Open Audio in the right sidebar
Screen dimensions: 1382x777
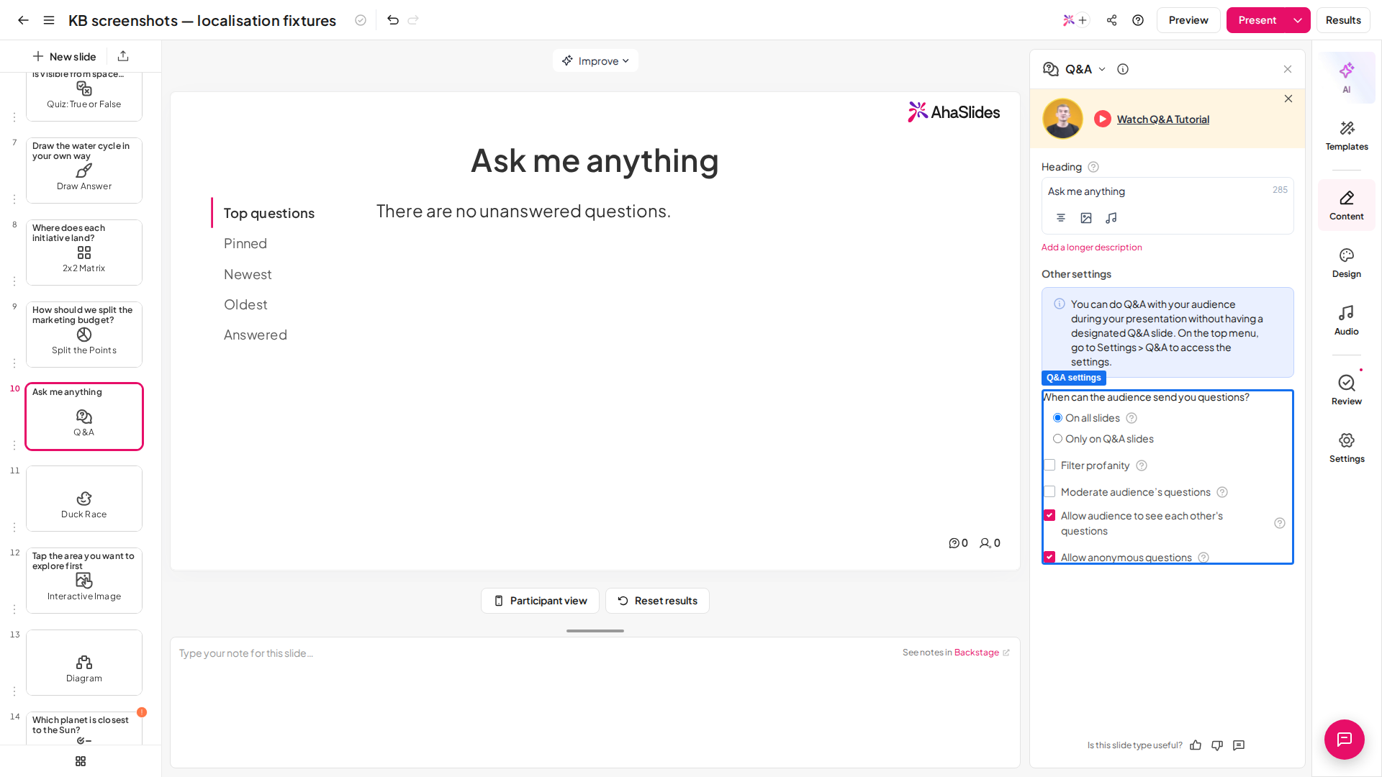point(1347,321)
